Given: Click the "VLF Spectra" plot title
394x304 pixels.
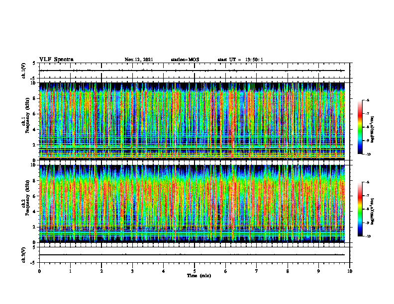Looking at the screenshot, I should point(56,60).
